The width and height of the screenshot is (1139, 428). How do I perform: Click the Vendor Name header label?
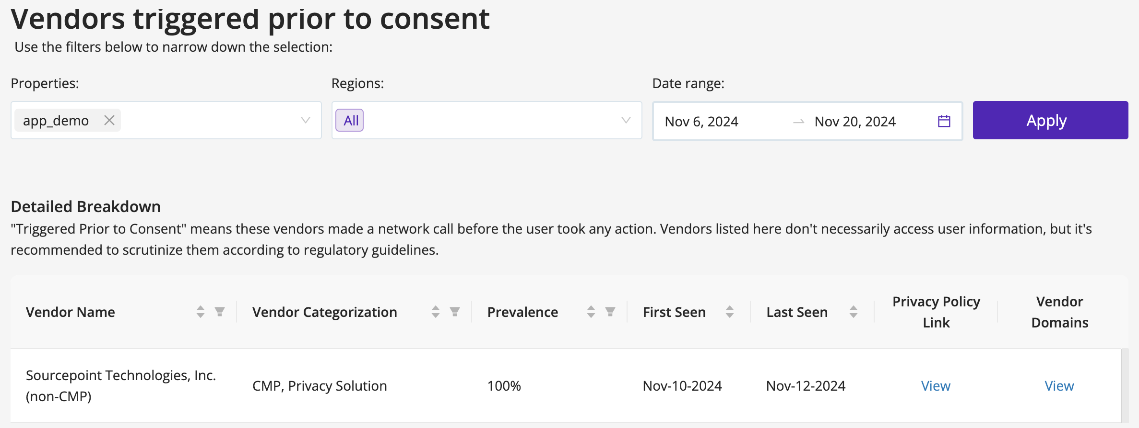71,312
